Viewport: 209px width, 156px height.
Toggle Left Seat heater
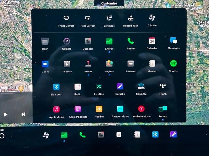point(109,21)
